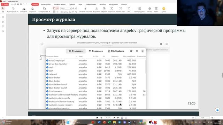Go to first page button

tap(97, 118)
